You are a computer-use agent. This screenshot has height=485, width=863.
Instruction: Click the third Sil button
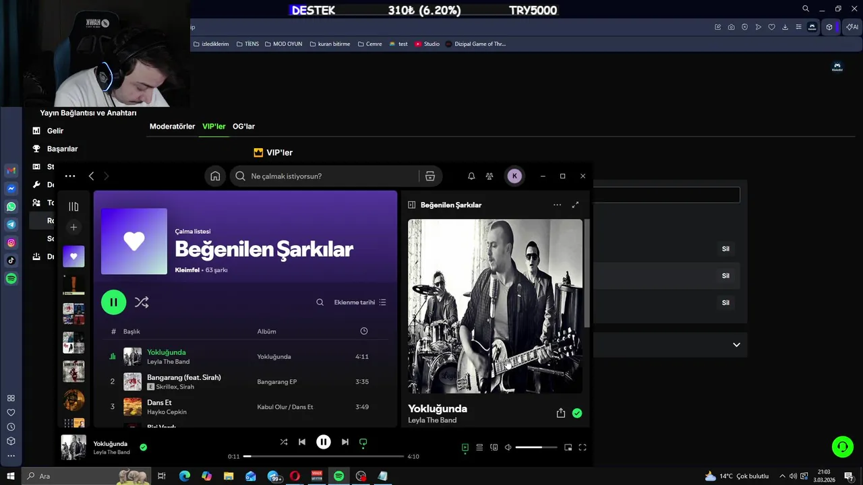pos(725,302)
